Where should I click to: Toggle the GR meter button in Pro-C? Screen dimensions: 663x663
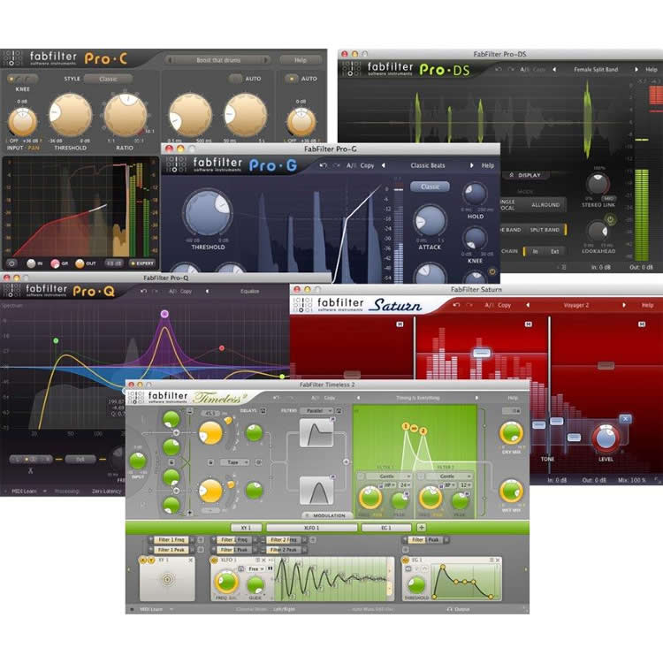(x=55, y=263)
